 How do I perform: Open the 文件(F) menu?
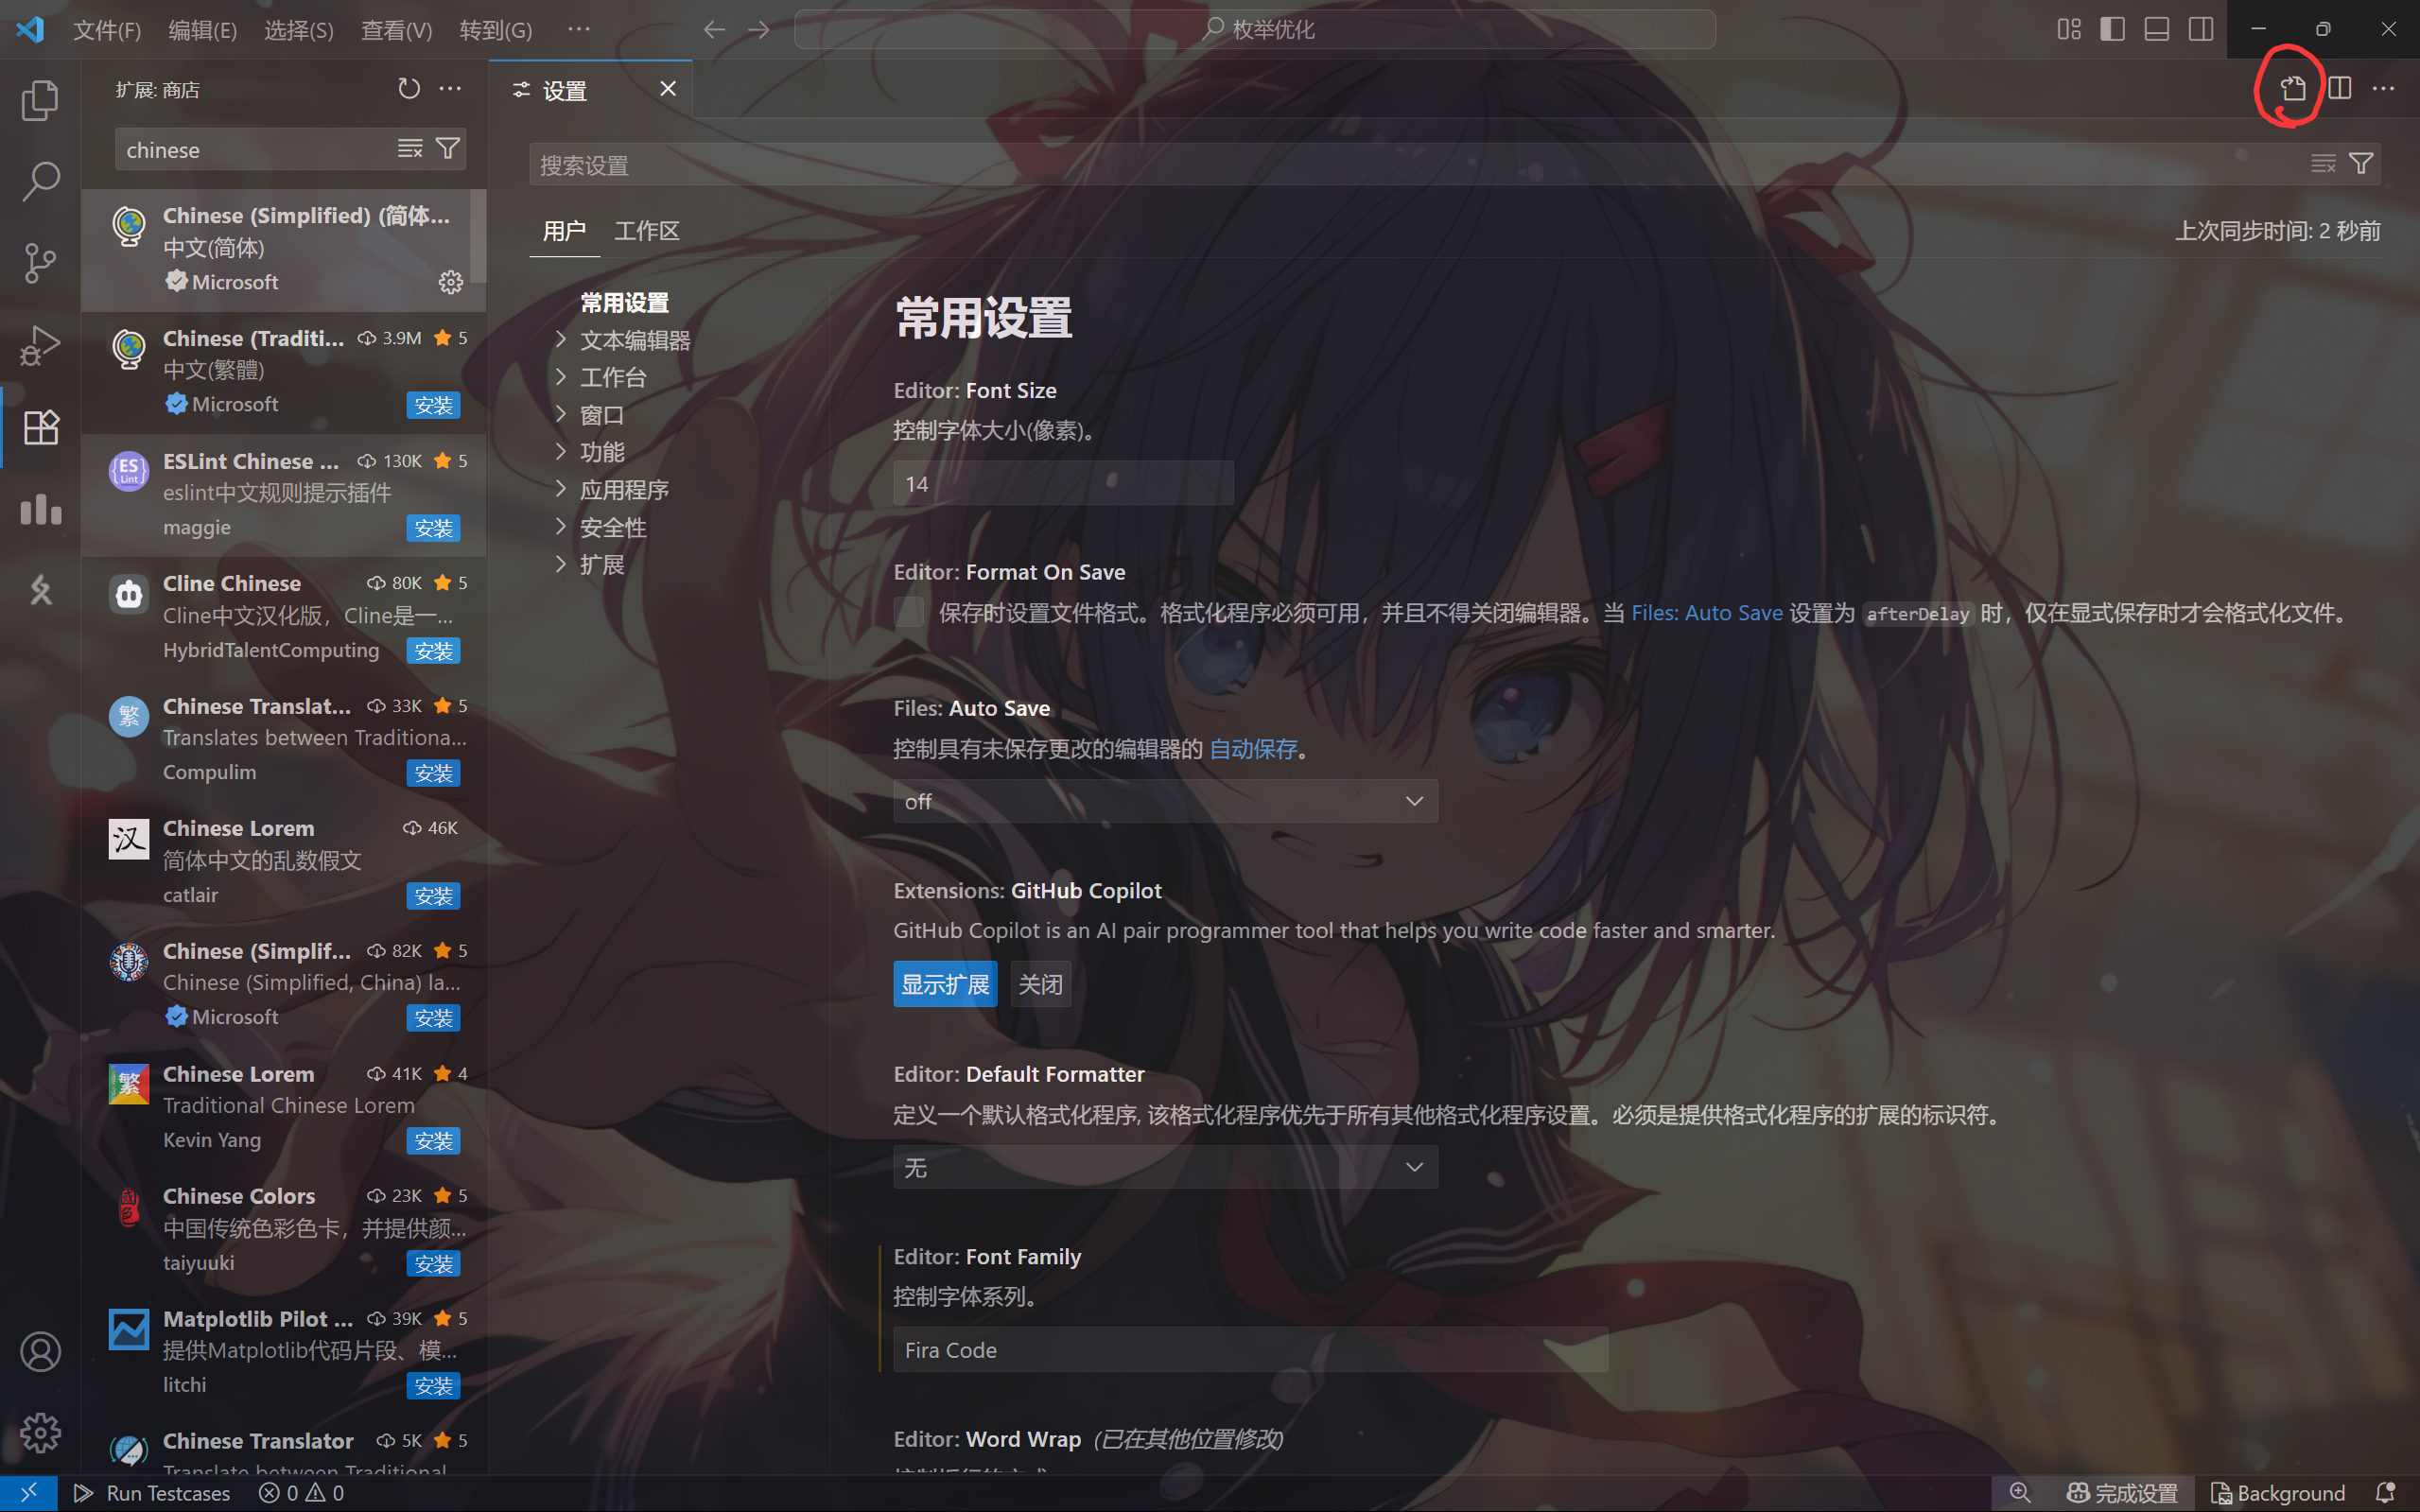pos(106,30)
